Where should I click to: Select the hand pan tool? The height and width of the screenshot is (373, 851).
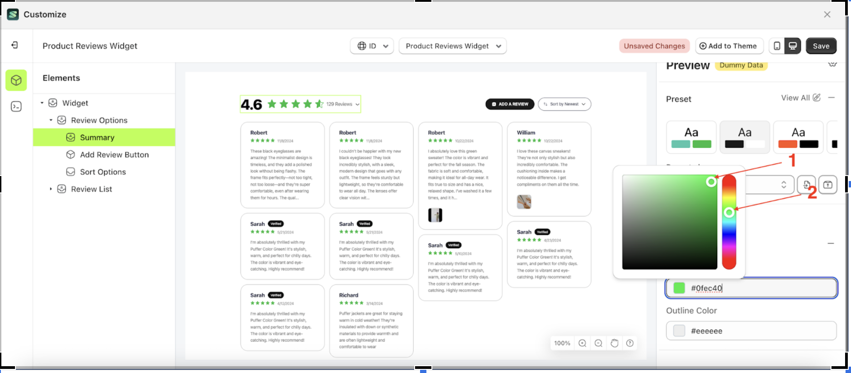[x=615, y=344]
